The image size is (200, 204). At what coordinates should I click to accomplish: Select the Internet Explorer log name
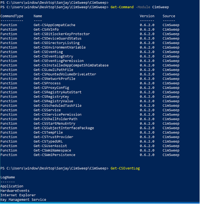tap(18, 195)
